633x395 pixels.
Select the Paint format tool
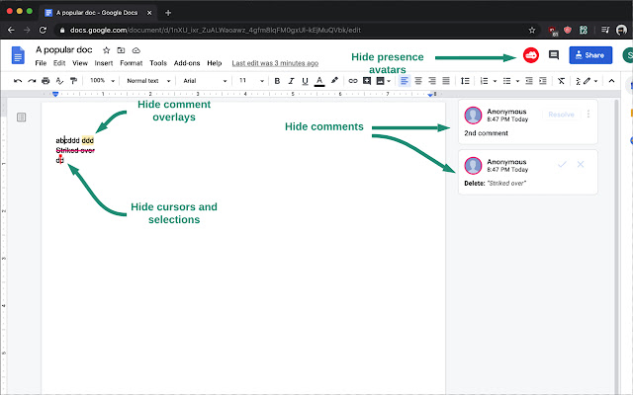pyautogui.click(x=73, y=80)
